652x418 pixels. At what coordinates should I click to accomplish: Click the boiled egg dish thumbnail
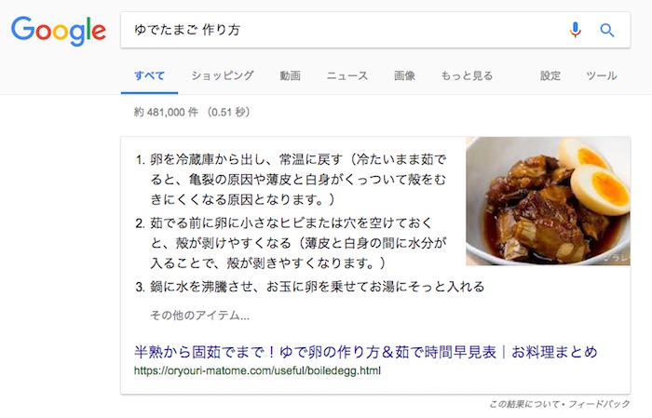coord(548,201)
